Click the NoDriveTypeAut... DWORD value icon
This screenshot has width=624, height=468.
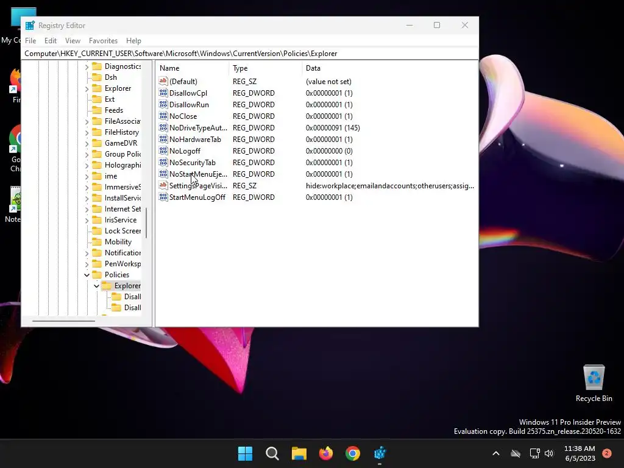click(x=163, y=128)
